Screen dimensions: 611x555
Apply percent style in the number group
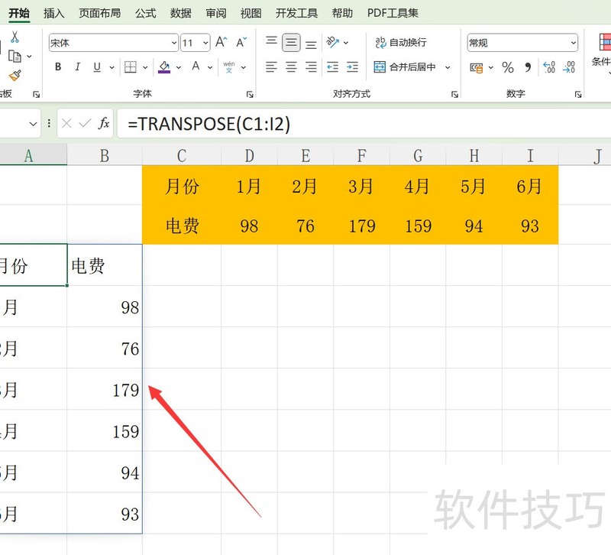[507, 68]
